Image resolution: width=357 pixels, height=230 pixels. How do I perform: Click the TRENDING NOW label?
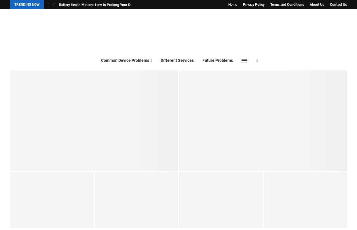(27, 5)
